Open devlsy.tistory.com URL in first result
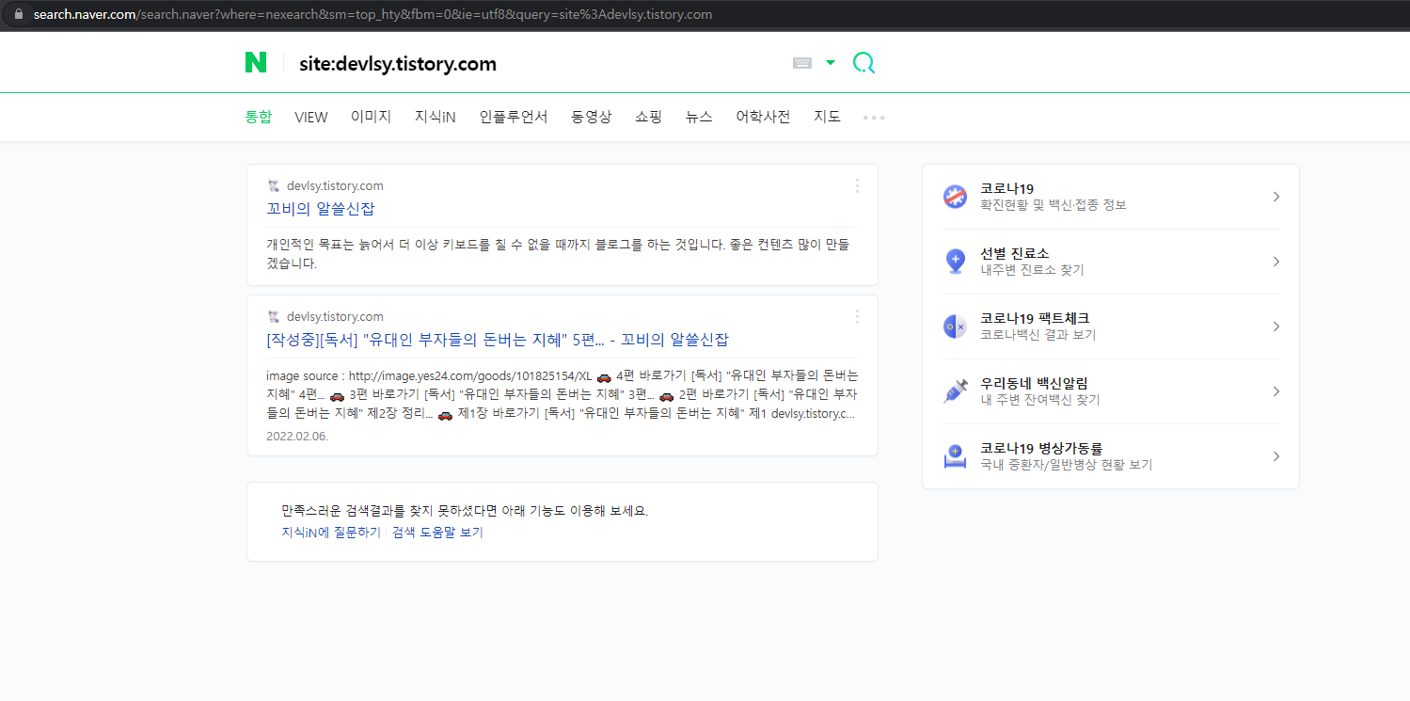Image resolution: width=1410 pixels, height=701 pixels. pos(335,185)
